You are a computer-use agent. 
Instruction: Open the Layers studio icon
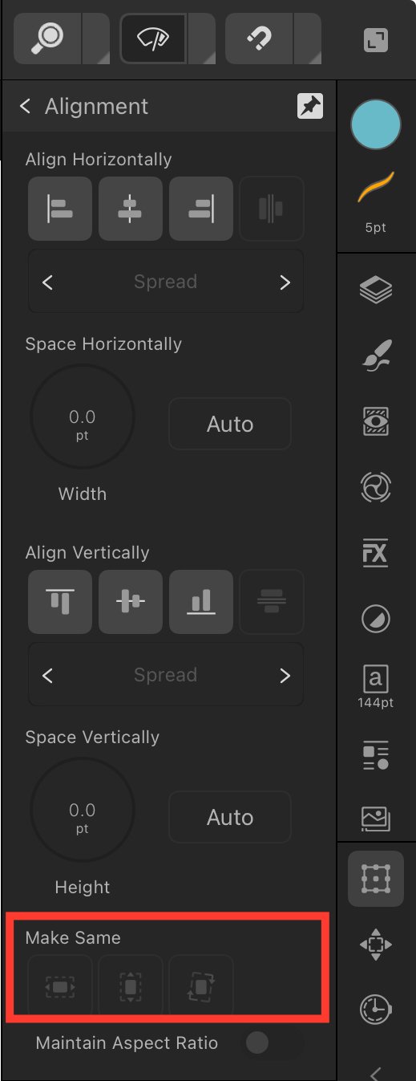click(x=376, y=291)
